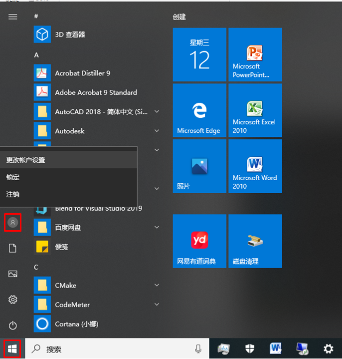
Task: Open remote desktop icon on taskbar
Action: [302, 349]
